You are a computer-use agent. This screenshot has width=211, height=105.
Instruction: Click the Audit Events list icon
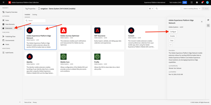coord(3,53)
